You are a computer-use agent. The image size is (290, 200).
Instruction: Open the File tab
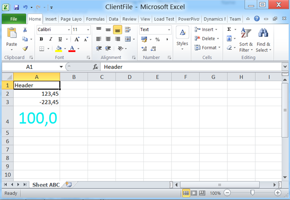tap(14, 19)
